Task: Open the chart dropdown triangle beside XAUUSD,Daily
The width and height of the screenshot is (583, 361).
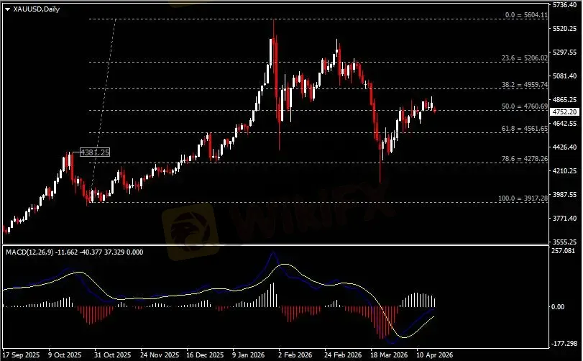Action: pyautogui.click(x=7, y=9)
